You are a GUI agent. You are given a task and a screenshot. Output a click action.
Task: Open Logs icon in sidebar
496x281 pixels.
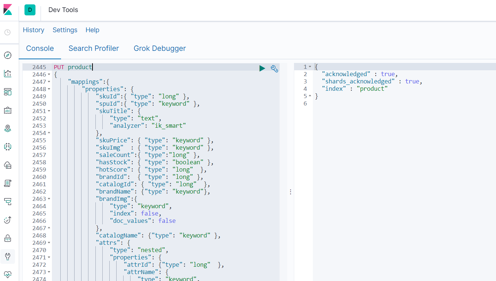(x=8, y=183)
